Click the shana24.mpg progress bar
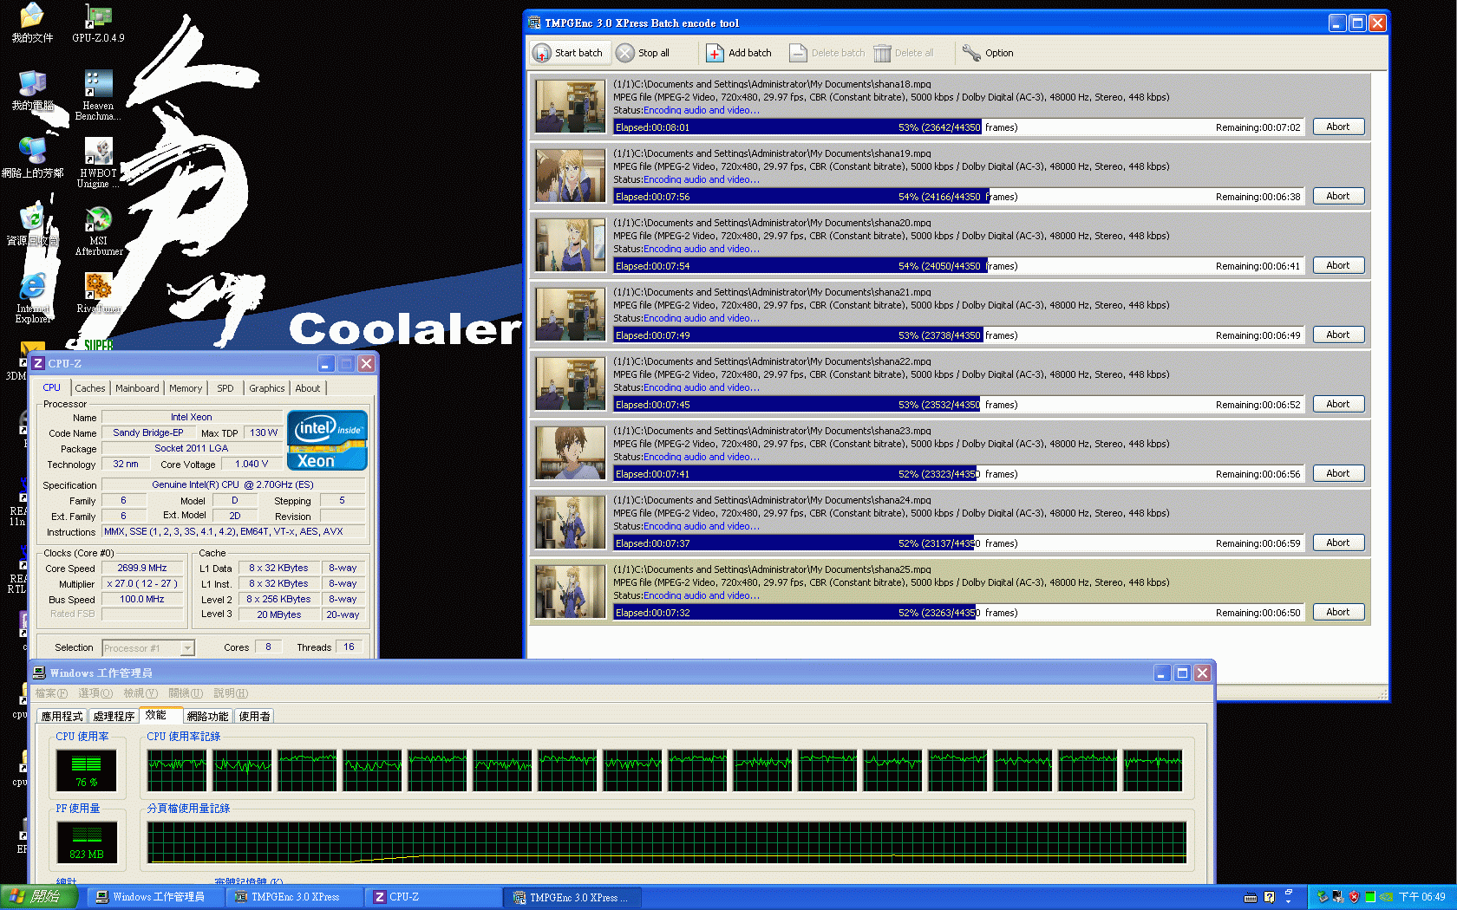This screenshot has height=910, width=1457. (958, 543)
